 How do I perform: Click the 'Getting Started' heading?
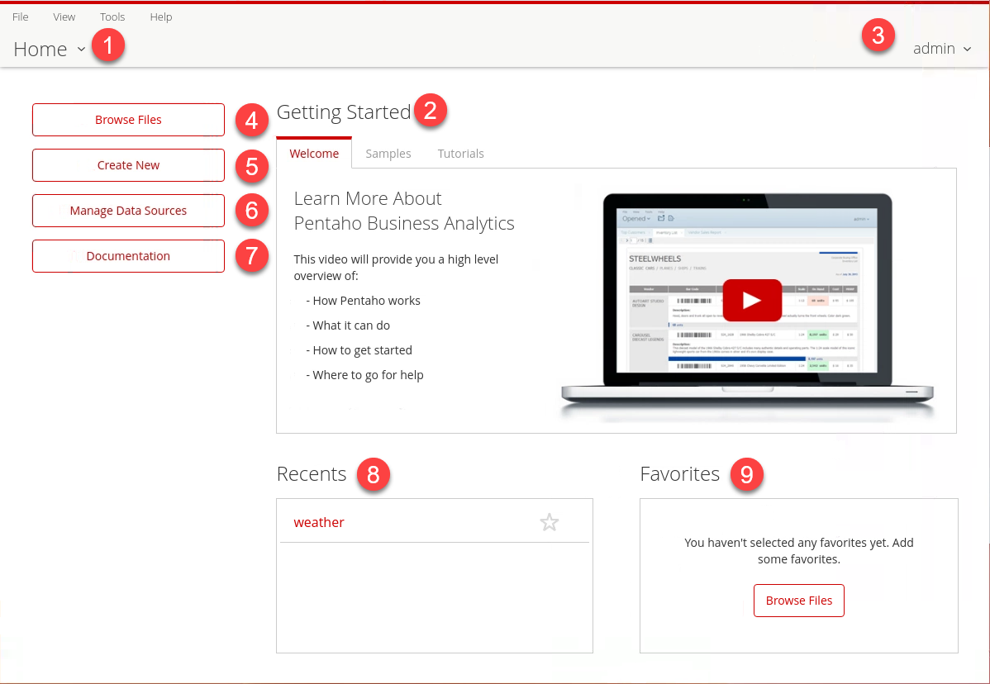(x=344, y=112)
